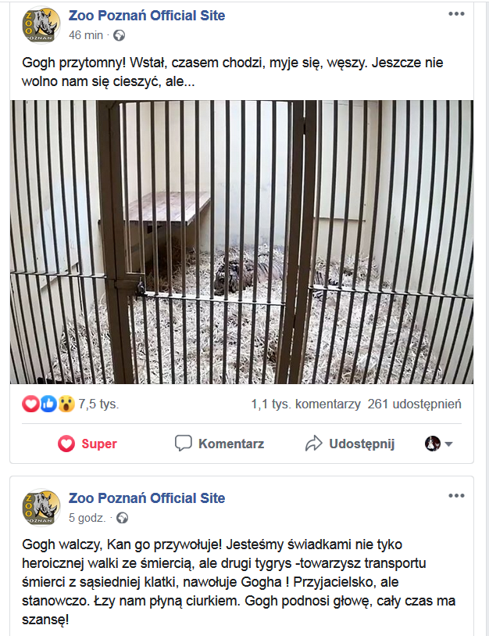The height and width of the screenshot is (636, 489).
Task: Click the 46 min timestamp
Action: (x=86, y=35)
